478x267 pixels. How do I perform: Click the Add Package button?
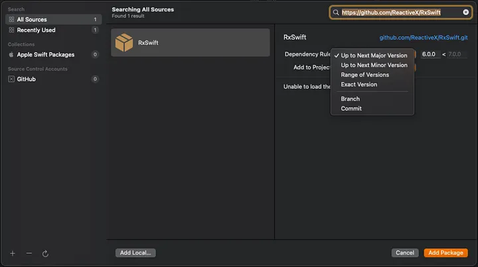pos(445,253)
